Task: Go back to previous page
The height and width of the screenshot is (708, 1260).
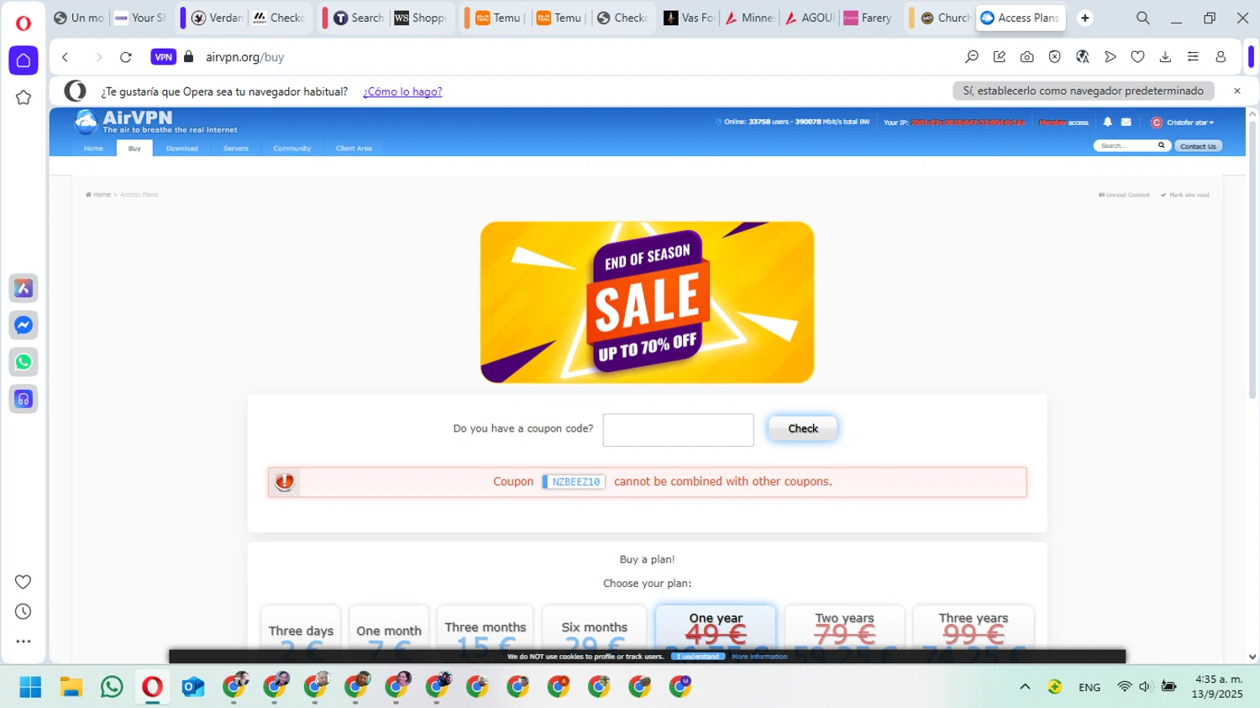Action: point(65,57)
